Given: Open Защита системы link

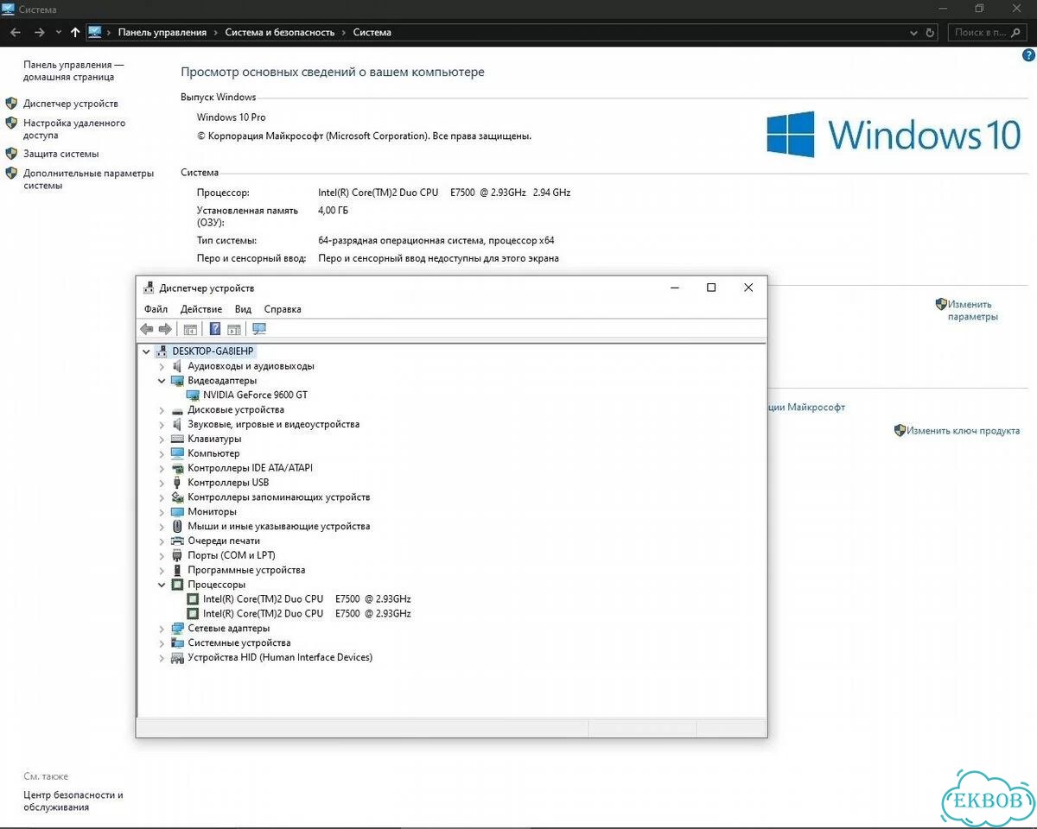Looking at the screenshot, I should [x=60, y=154].
